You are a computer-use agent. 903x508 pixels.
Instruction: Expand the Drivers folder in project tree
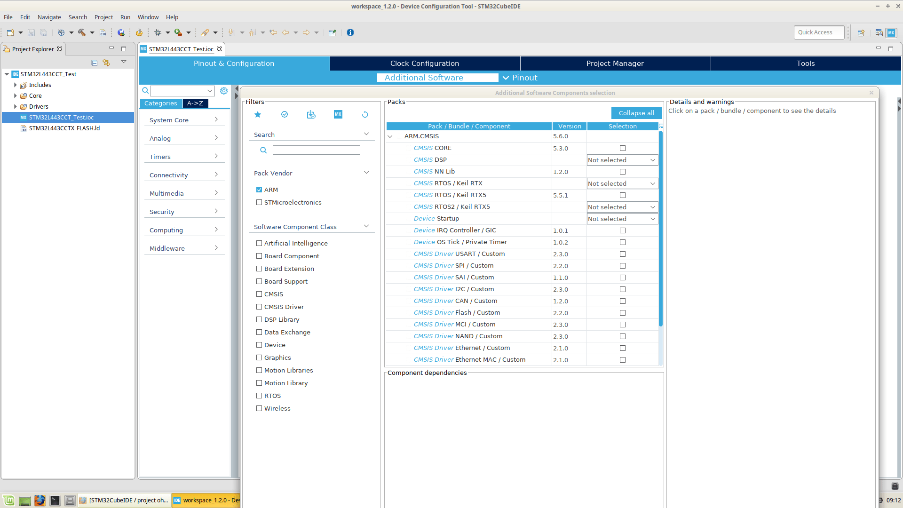pyautogui.click(x=16, y=107)
